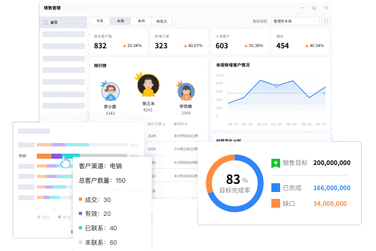The width and height of the screenshot is (376, 251).
Task: Click the 新增订单 card showing 323
Action: tap(179, 41)
